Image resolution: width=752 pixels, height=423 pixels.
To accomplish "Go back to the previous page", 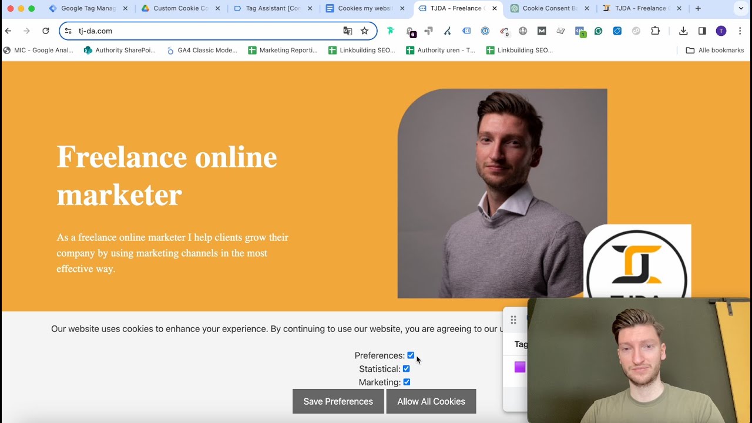I will 8,31.
